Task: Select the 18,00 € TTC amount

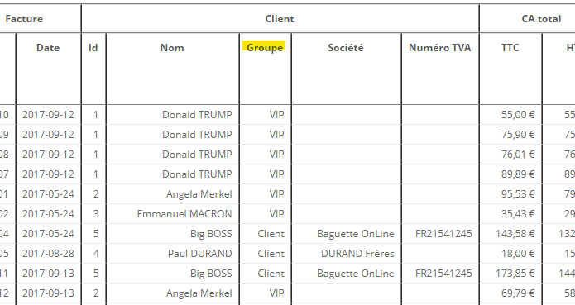Action: 518,254
